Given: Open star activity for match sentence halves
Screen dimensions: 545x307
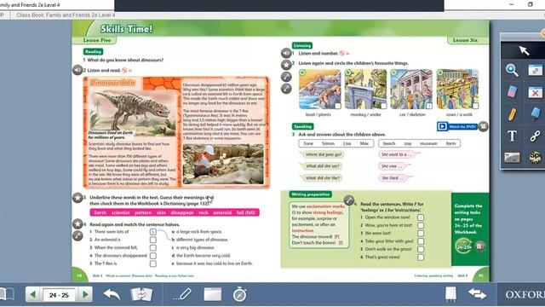Looking at the screenshot, I should 77,223.
